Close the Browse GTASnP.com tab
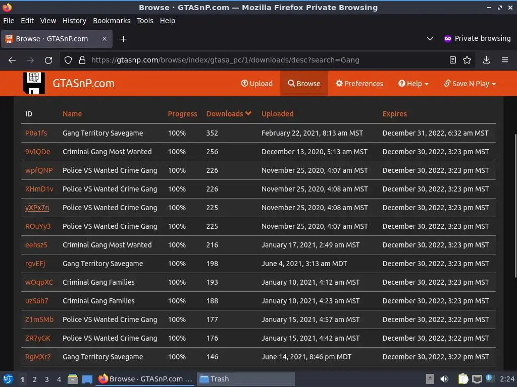 [104, 39]
